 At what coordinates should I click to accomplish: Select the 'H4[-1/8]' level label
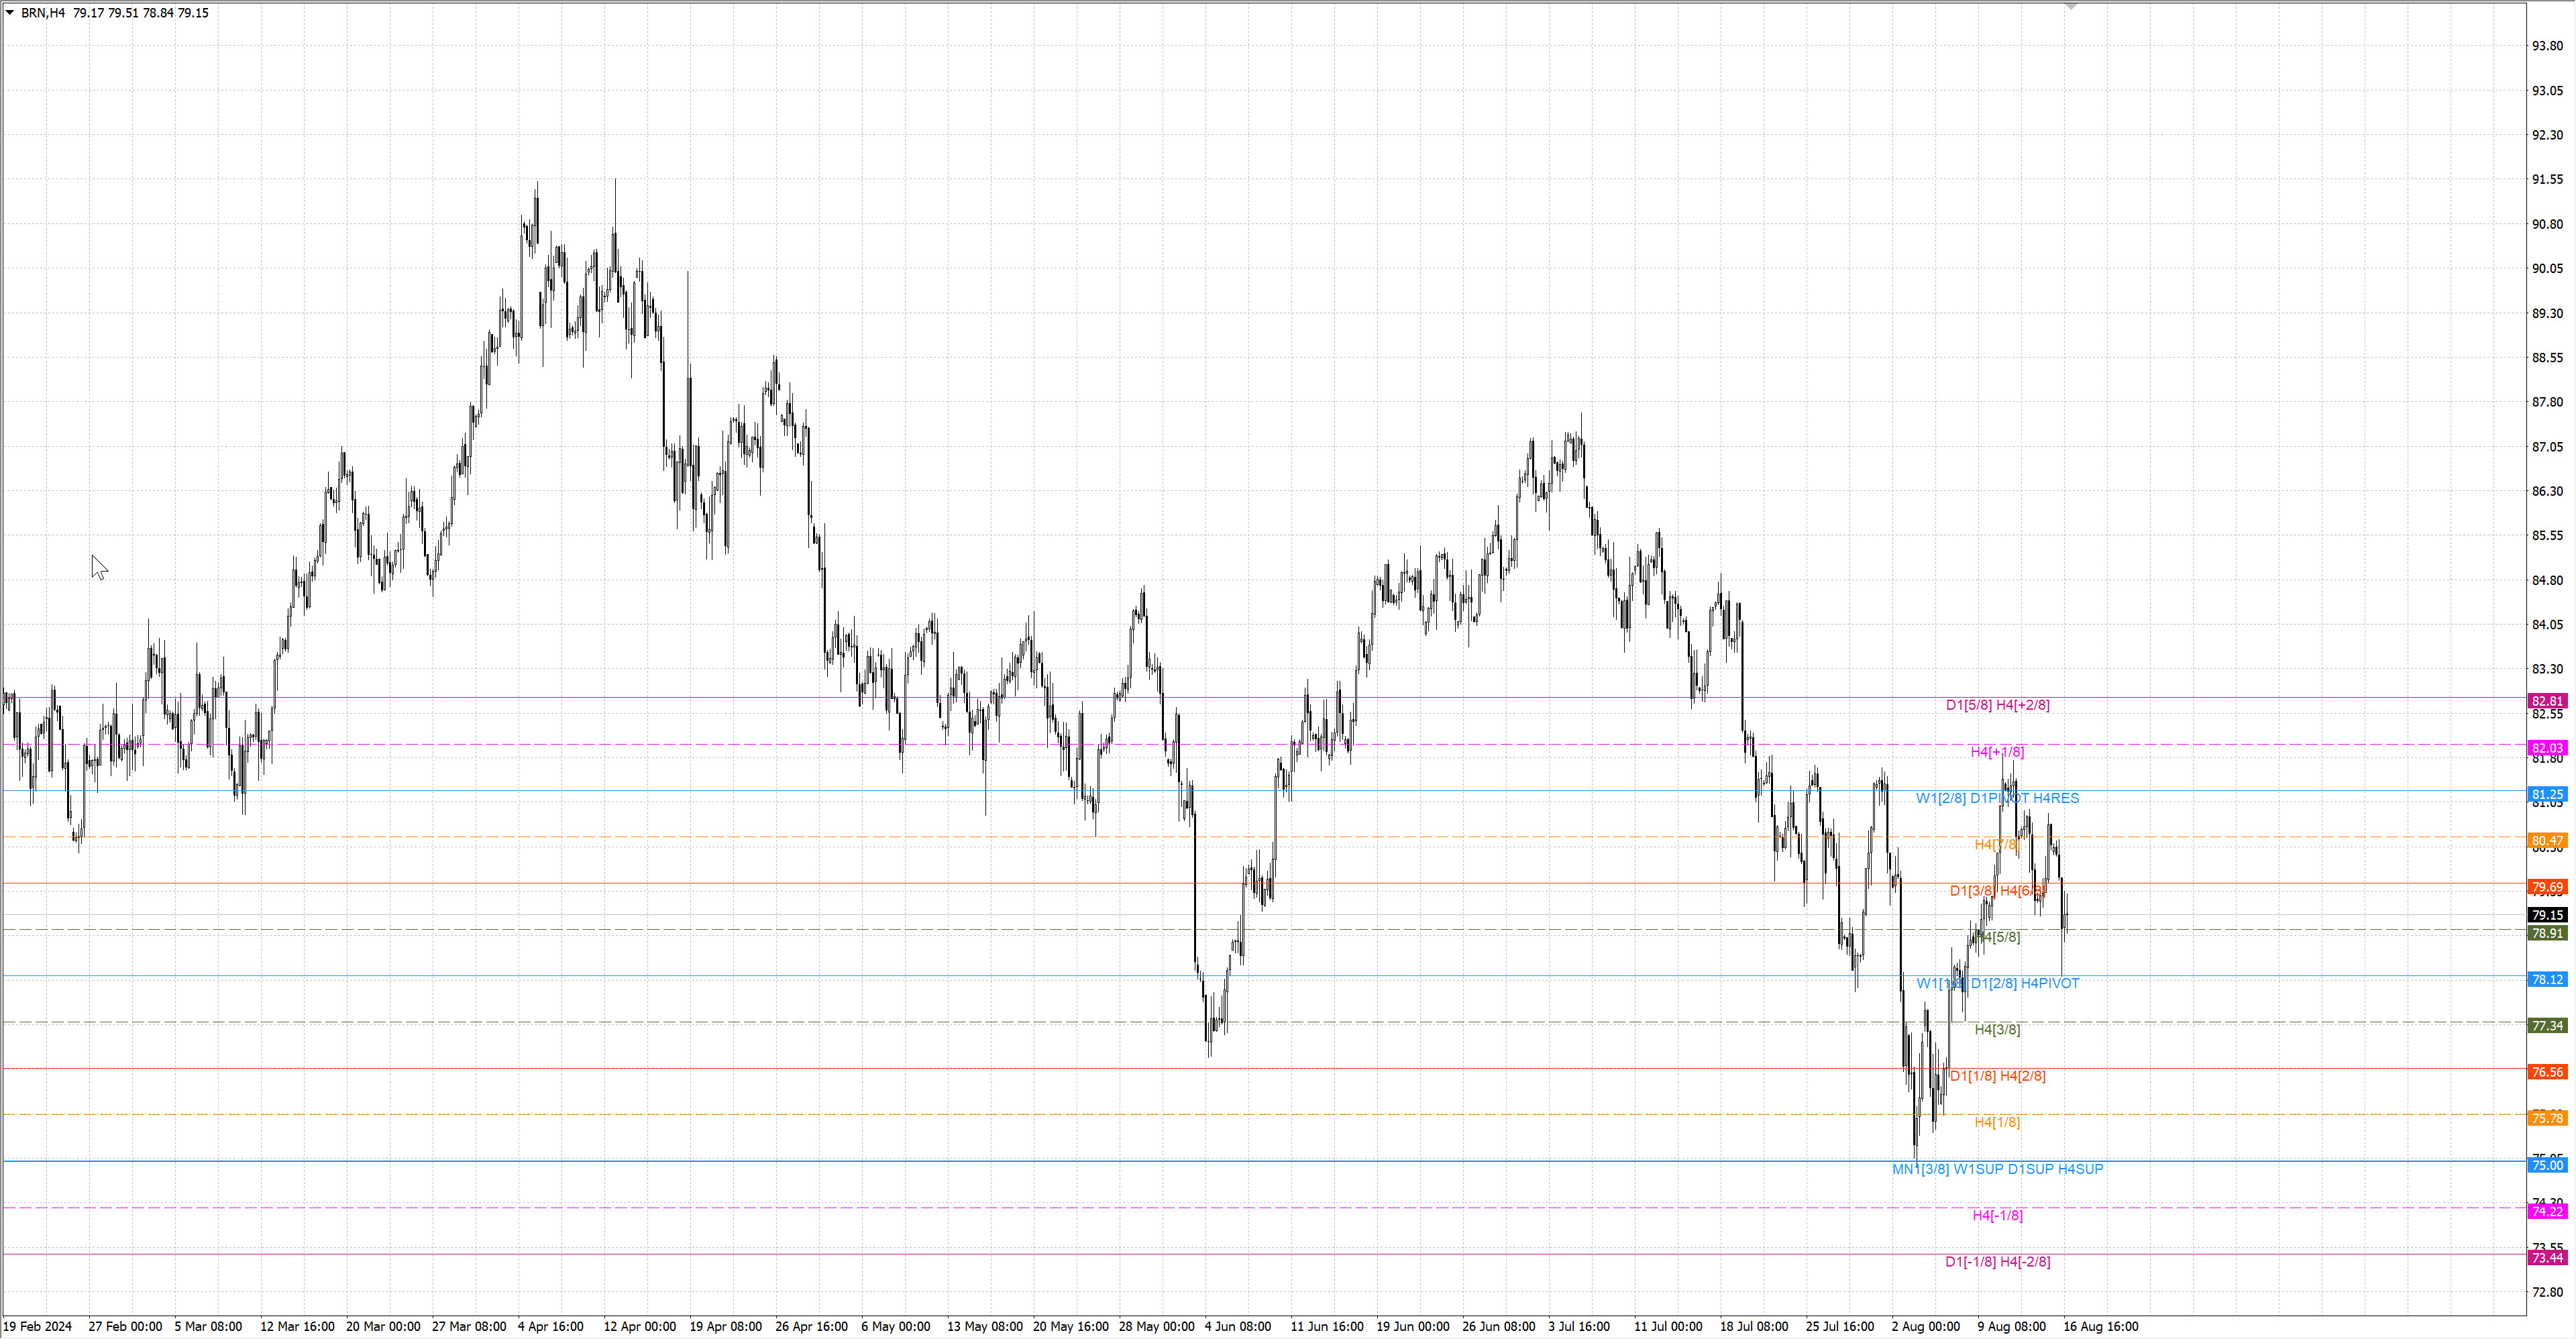tap(1997, 1215)
